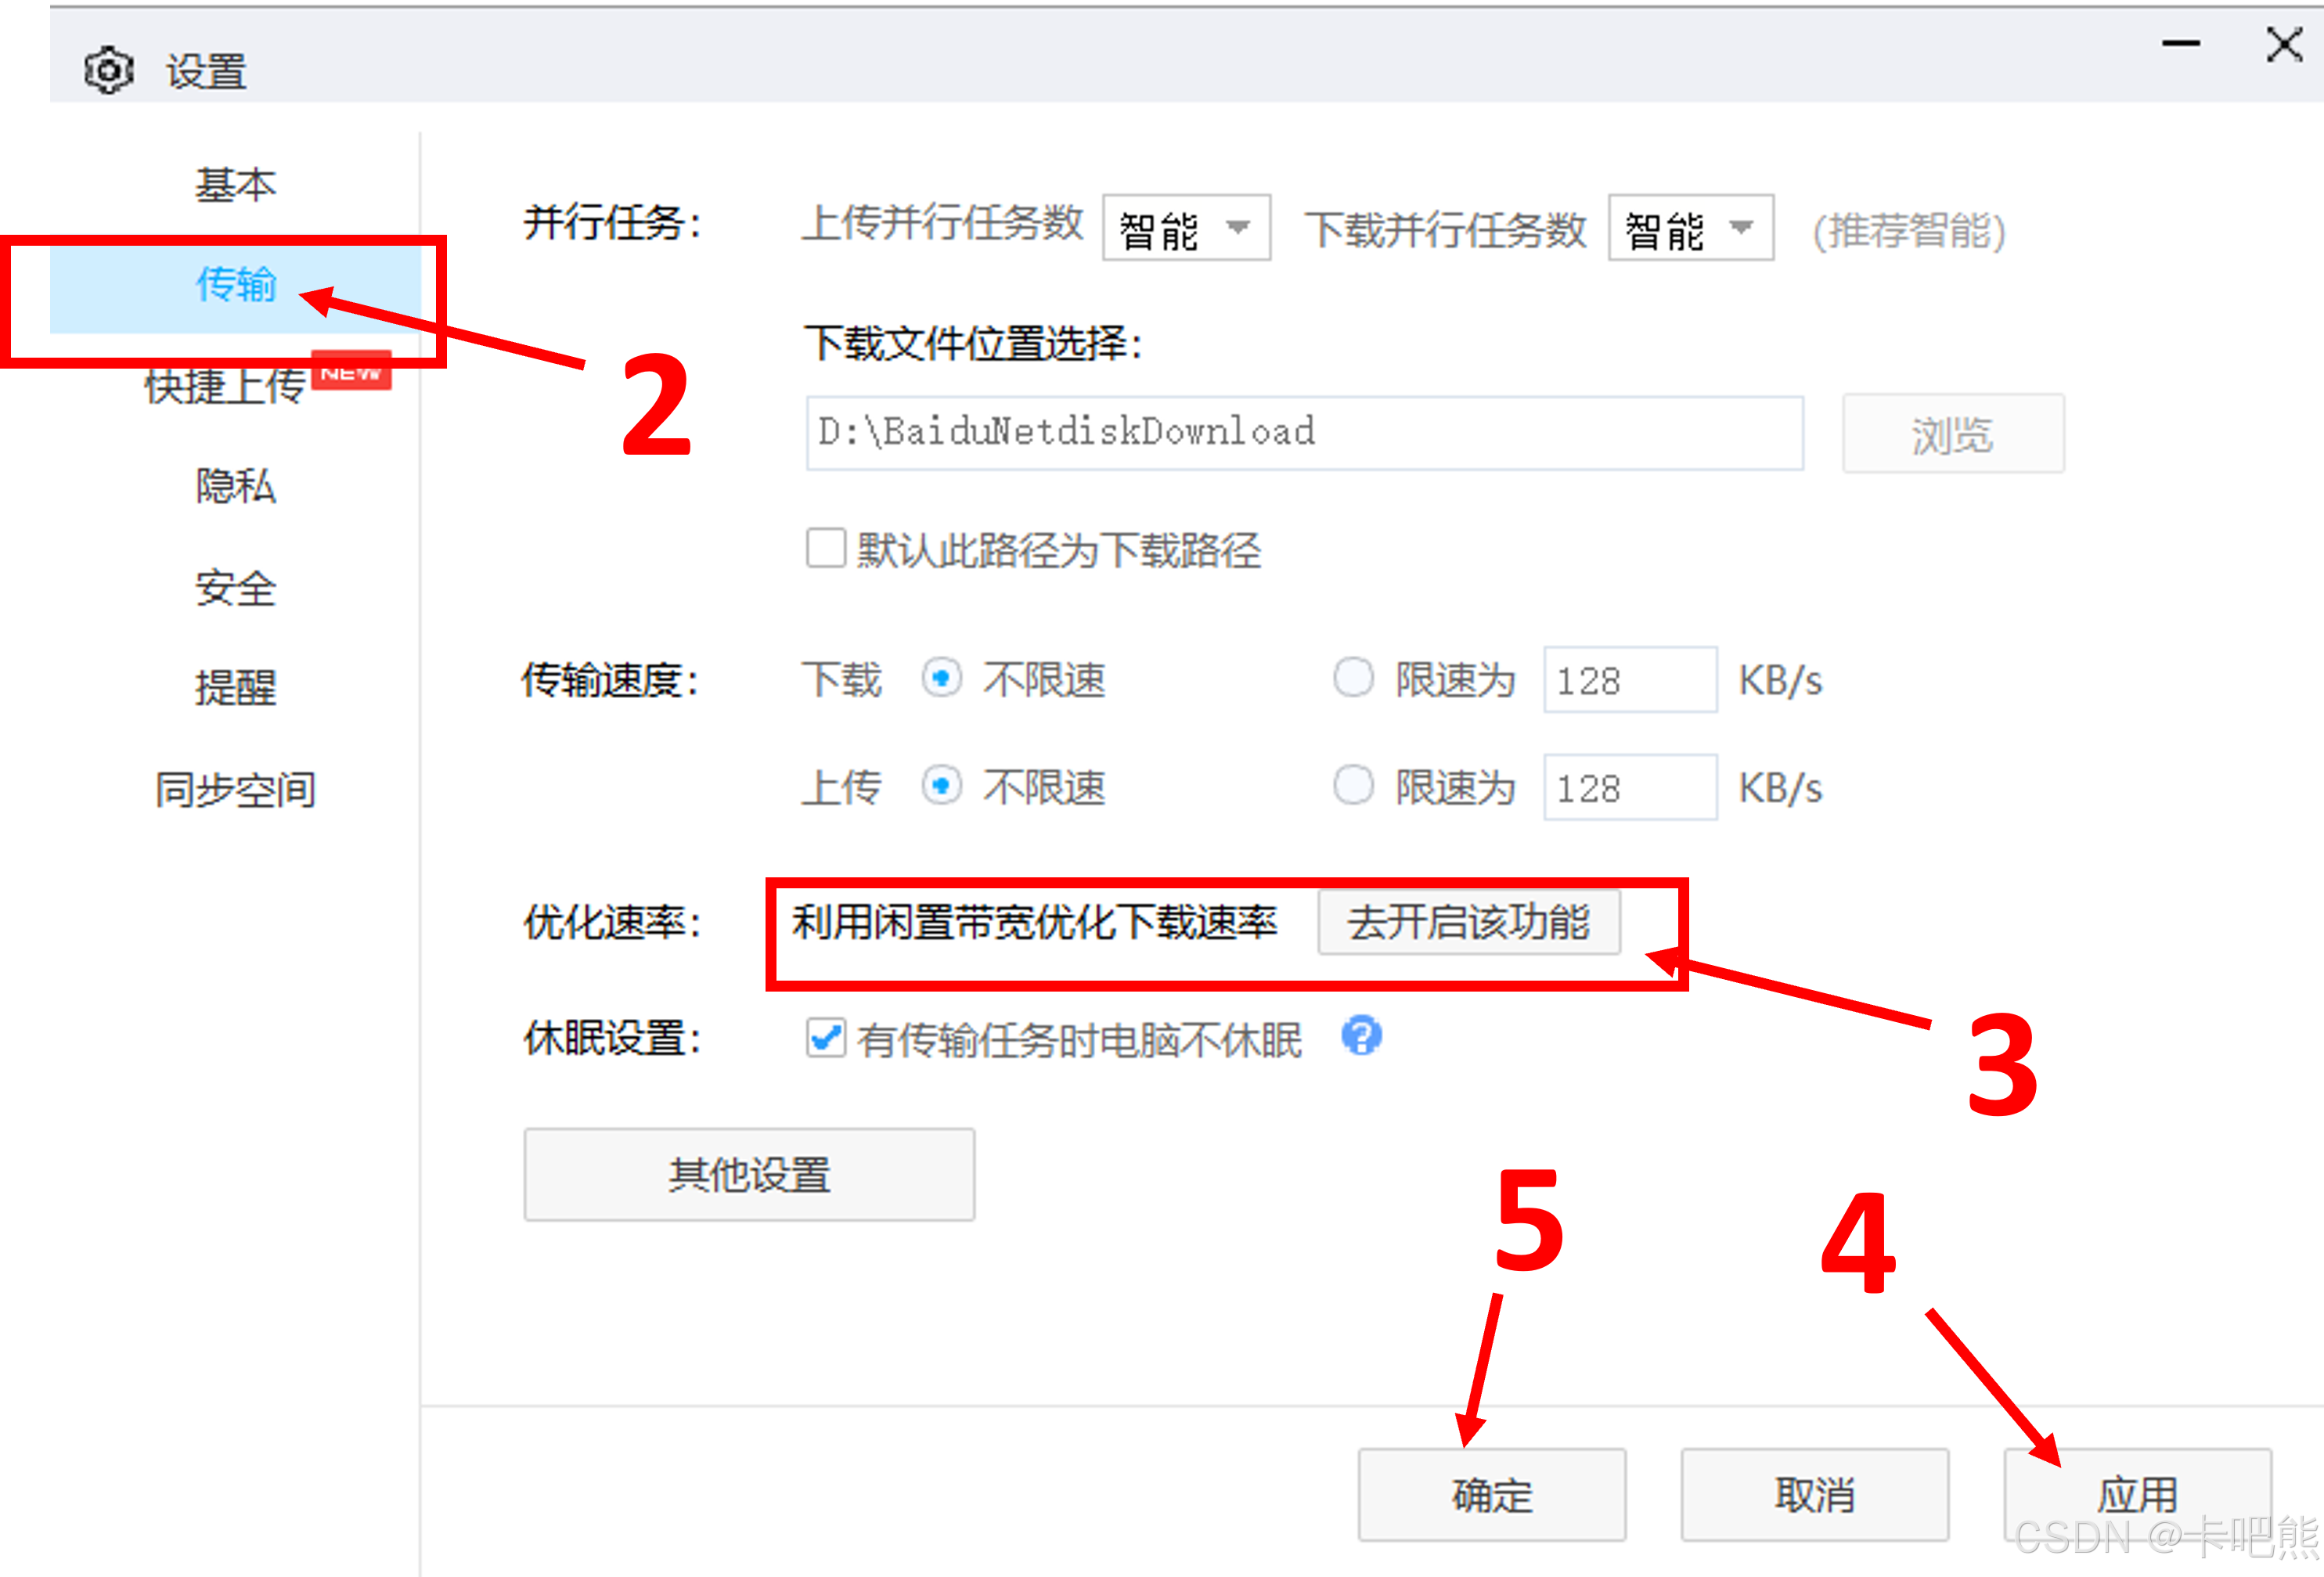Click 其他设置 button
Image resolution: width=2324 pixels, height=1577 pixels.
[x=749, y=1174]
